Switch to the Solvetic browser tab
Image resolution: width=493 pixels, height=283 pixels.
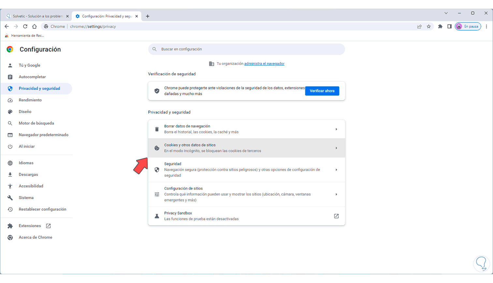[x=36, y=16]
